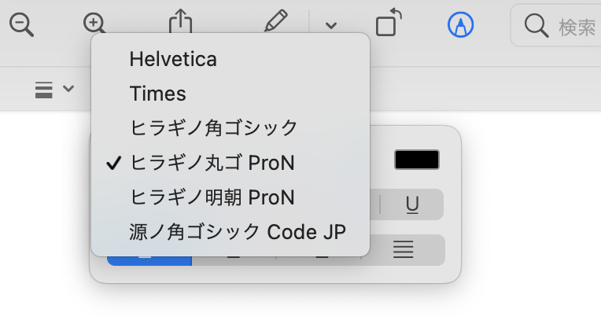Choose ヒラギノ明朝 ProN font

(212, 197)
